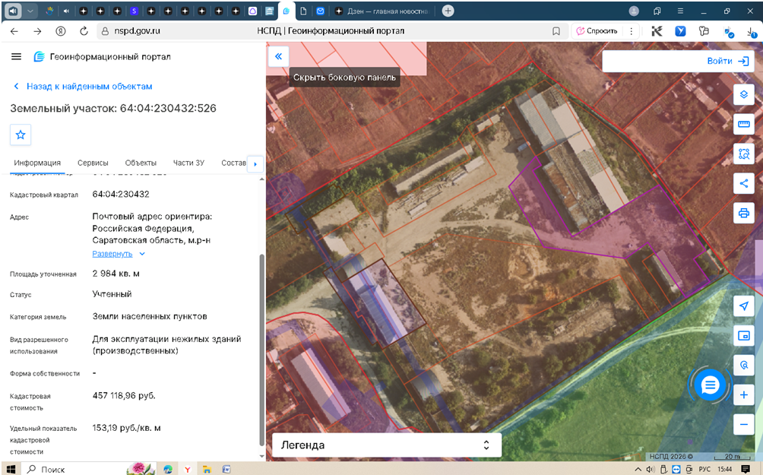Image resolution: width=763 pixels, height=475 pixels.
Task: Hide the side panel with double chevron
Action: tap(278, 56)
